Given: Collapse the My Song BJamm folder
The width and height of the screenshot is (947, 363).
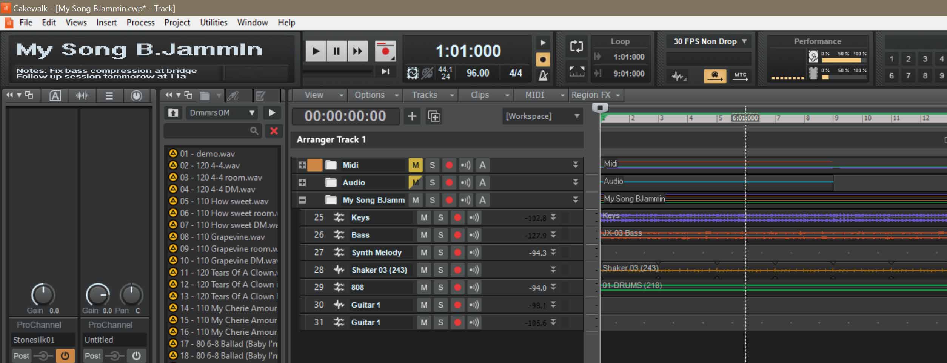Looking at the screenshot, I should click(x=302, y=200).
